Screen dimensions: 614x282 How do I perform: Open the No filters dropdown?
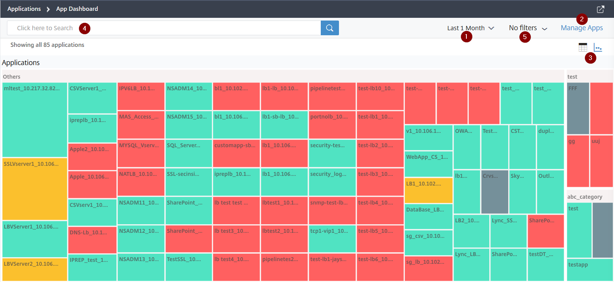click(x=528, y=28)
